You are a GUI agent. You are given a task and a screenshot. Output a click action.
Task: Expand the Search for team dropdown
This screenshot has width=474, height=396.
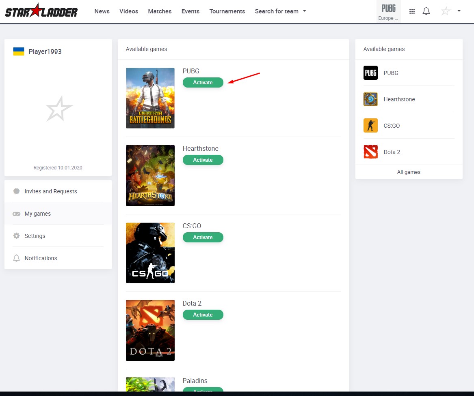point(280,11)
